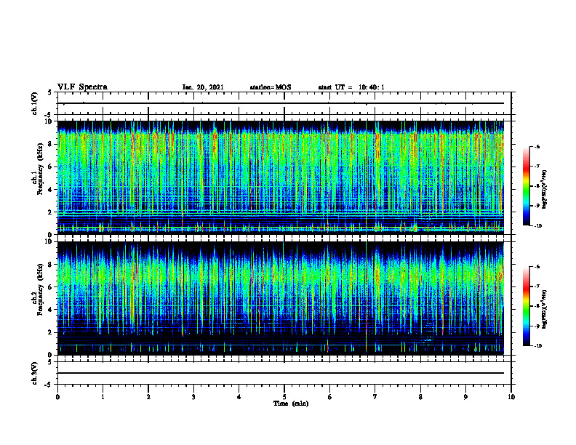Viewport: 576px width, 445px height.
Task: Click the "station=MOS" header text
Action: pyautogui.click(x=271, y=87)
